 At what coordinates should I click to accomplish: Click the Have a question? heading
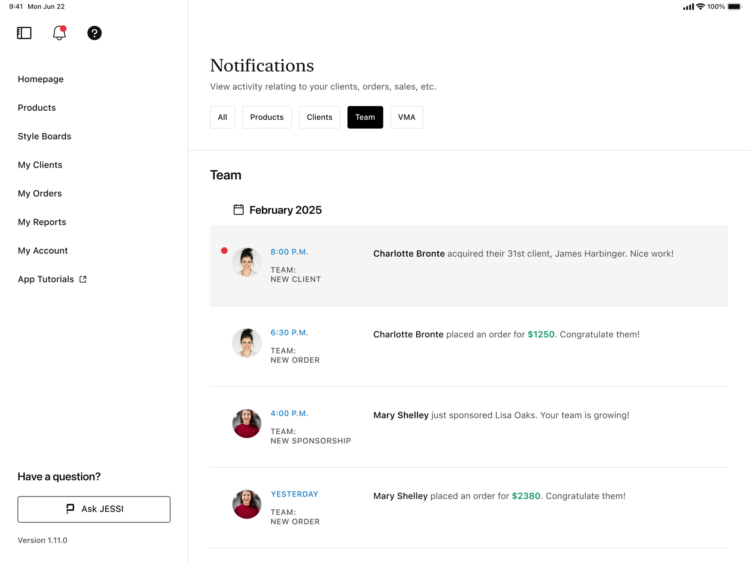pyautogui.click(x=59, y=477)
